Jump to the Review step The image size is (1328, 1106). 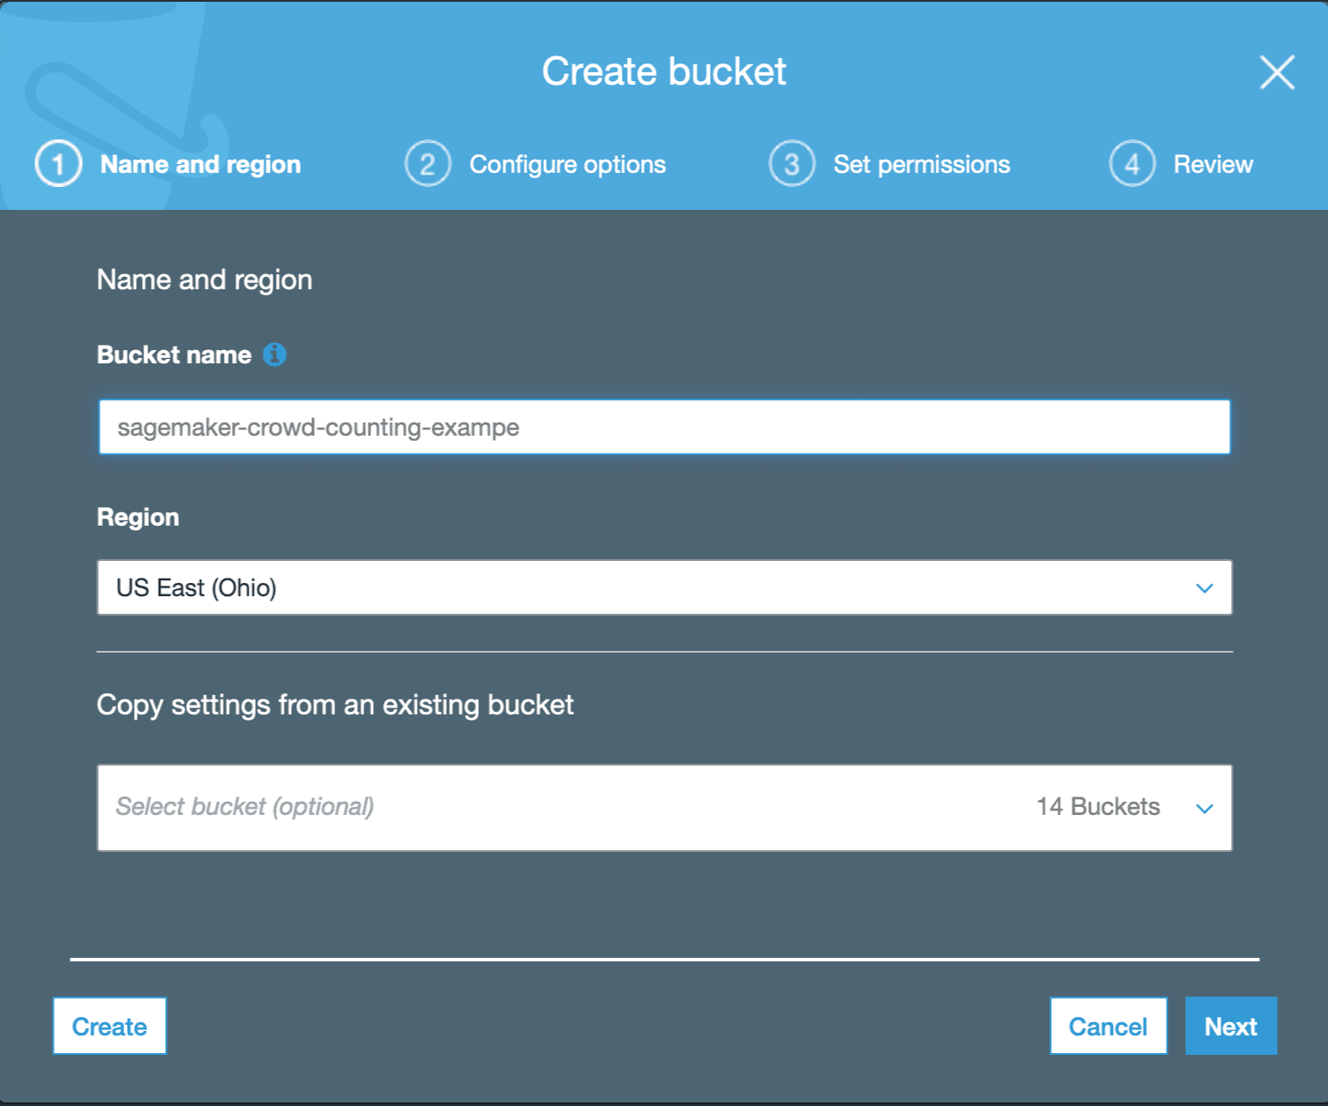click(1212, 165)
